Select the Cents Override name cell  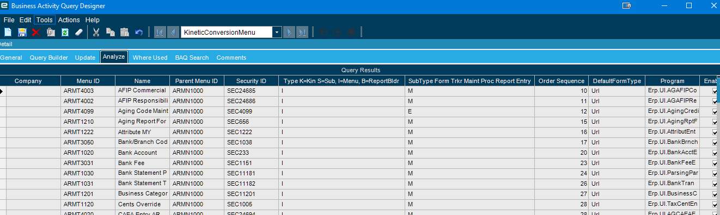[x=142, y=205]
